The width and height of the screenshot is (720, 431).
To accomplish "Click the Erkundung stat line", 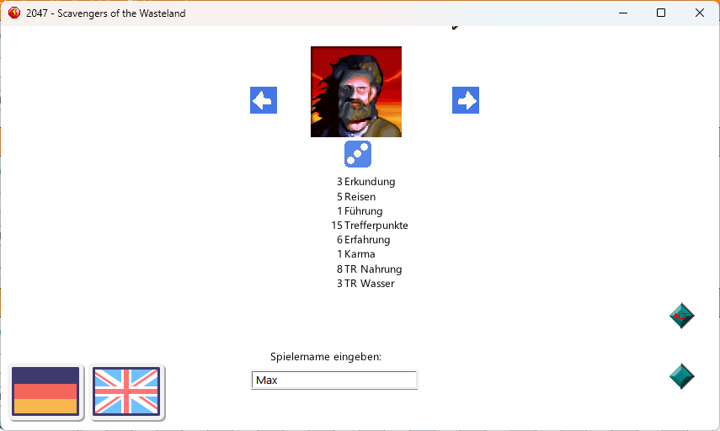I will 365,182.
